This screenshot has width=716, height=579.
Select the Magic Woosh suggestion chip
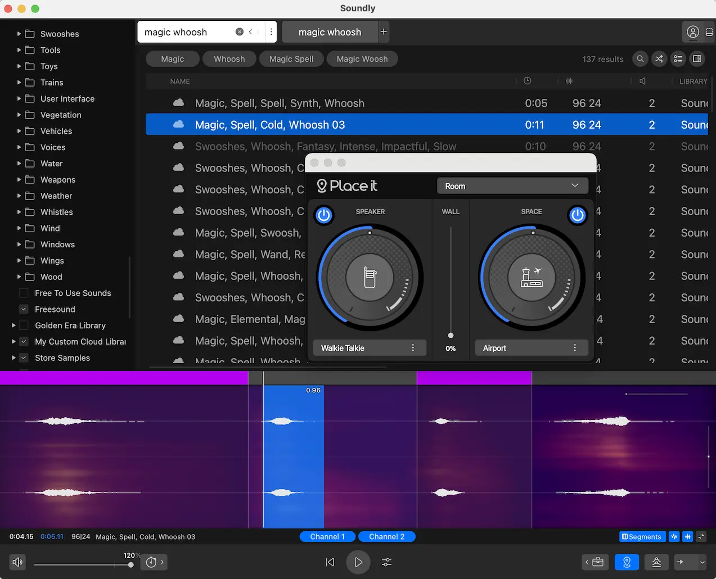tap(362, 59)
